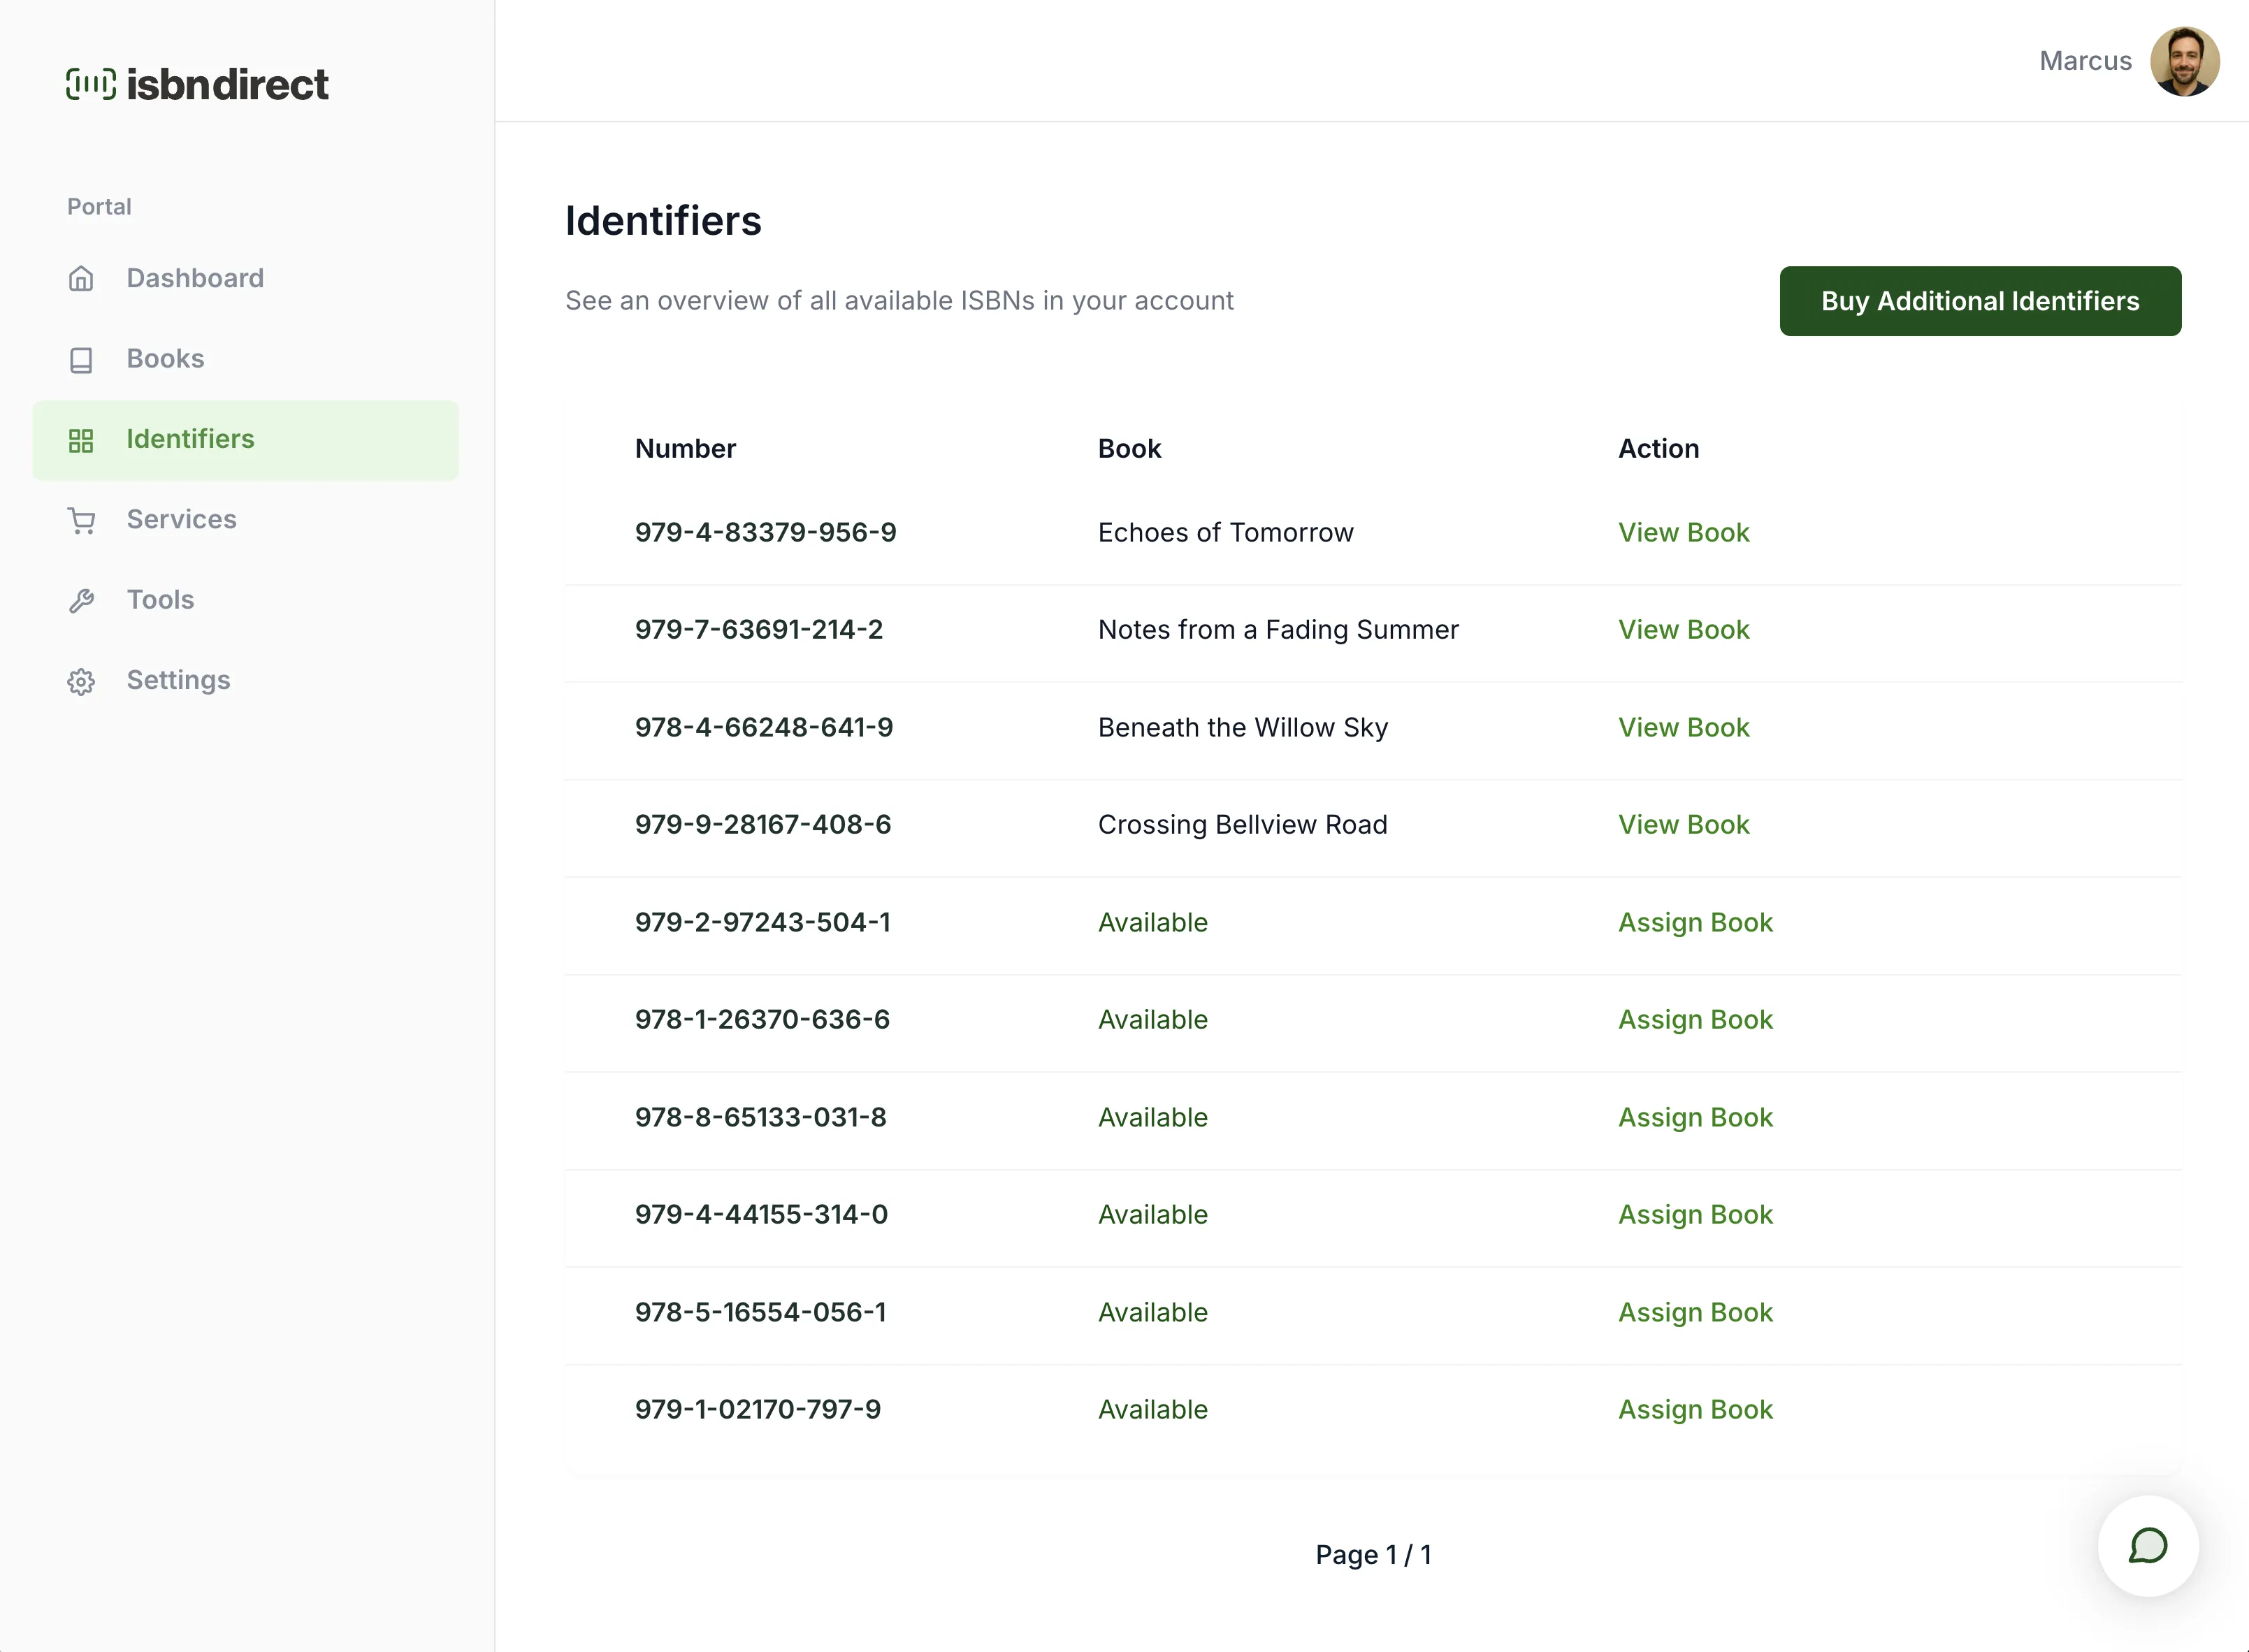Open the Settings menu item

pos(178,680)
